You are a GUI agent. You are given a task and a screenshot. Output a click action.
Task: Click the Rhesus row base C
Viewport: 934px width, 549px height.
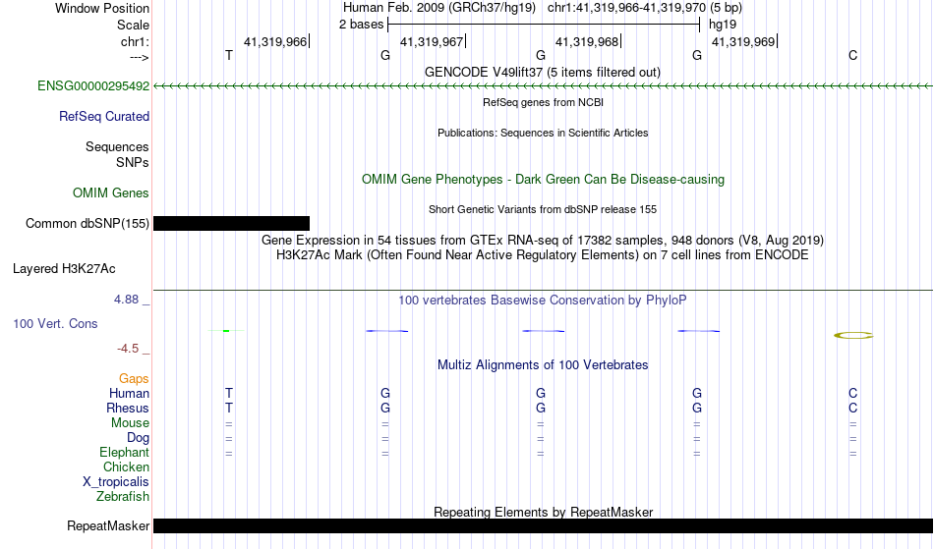pyautogui.click(x=853, y=408)
